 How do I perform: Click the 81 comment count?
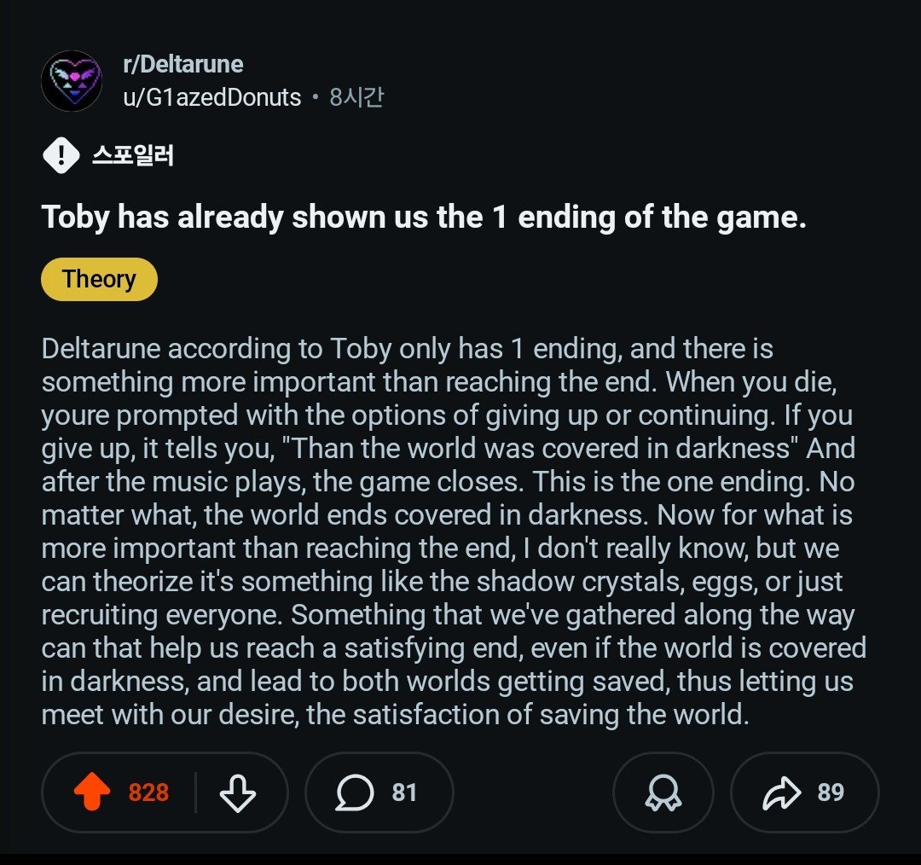405,792
